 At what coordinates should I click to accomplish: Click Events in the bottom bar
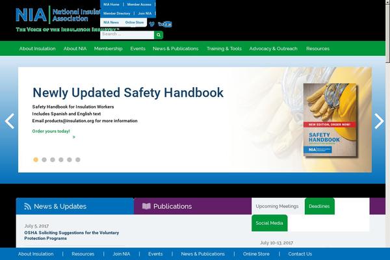(x=155, y=253)
